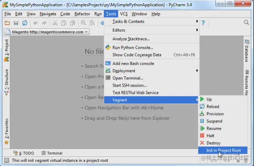254x166 pixels.
Task: Click the Synchronize refresh toolbar icon
Action: click(x=25, y=23)
